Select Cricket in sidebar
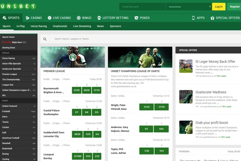 tap(18, 128)
